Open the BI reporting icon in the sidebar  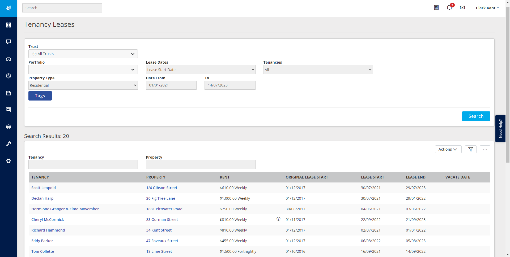[8, 127]
